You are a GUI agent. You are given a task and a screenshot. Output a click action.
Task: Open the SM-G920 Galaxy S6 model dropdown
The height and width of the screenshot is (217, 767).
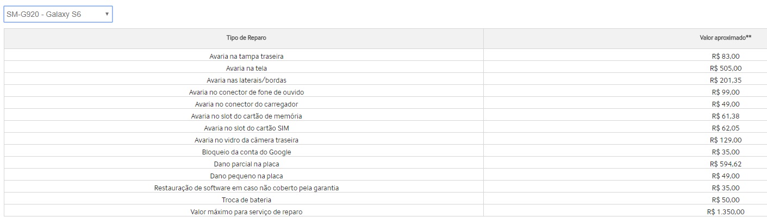pyautogui.click(x=58, y=14)
